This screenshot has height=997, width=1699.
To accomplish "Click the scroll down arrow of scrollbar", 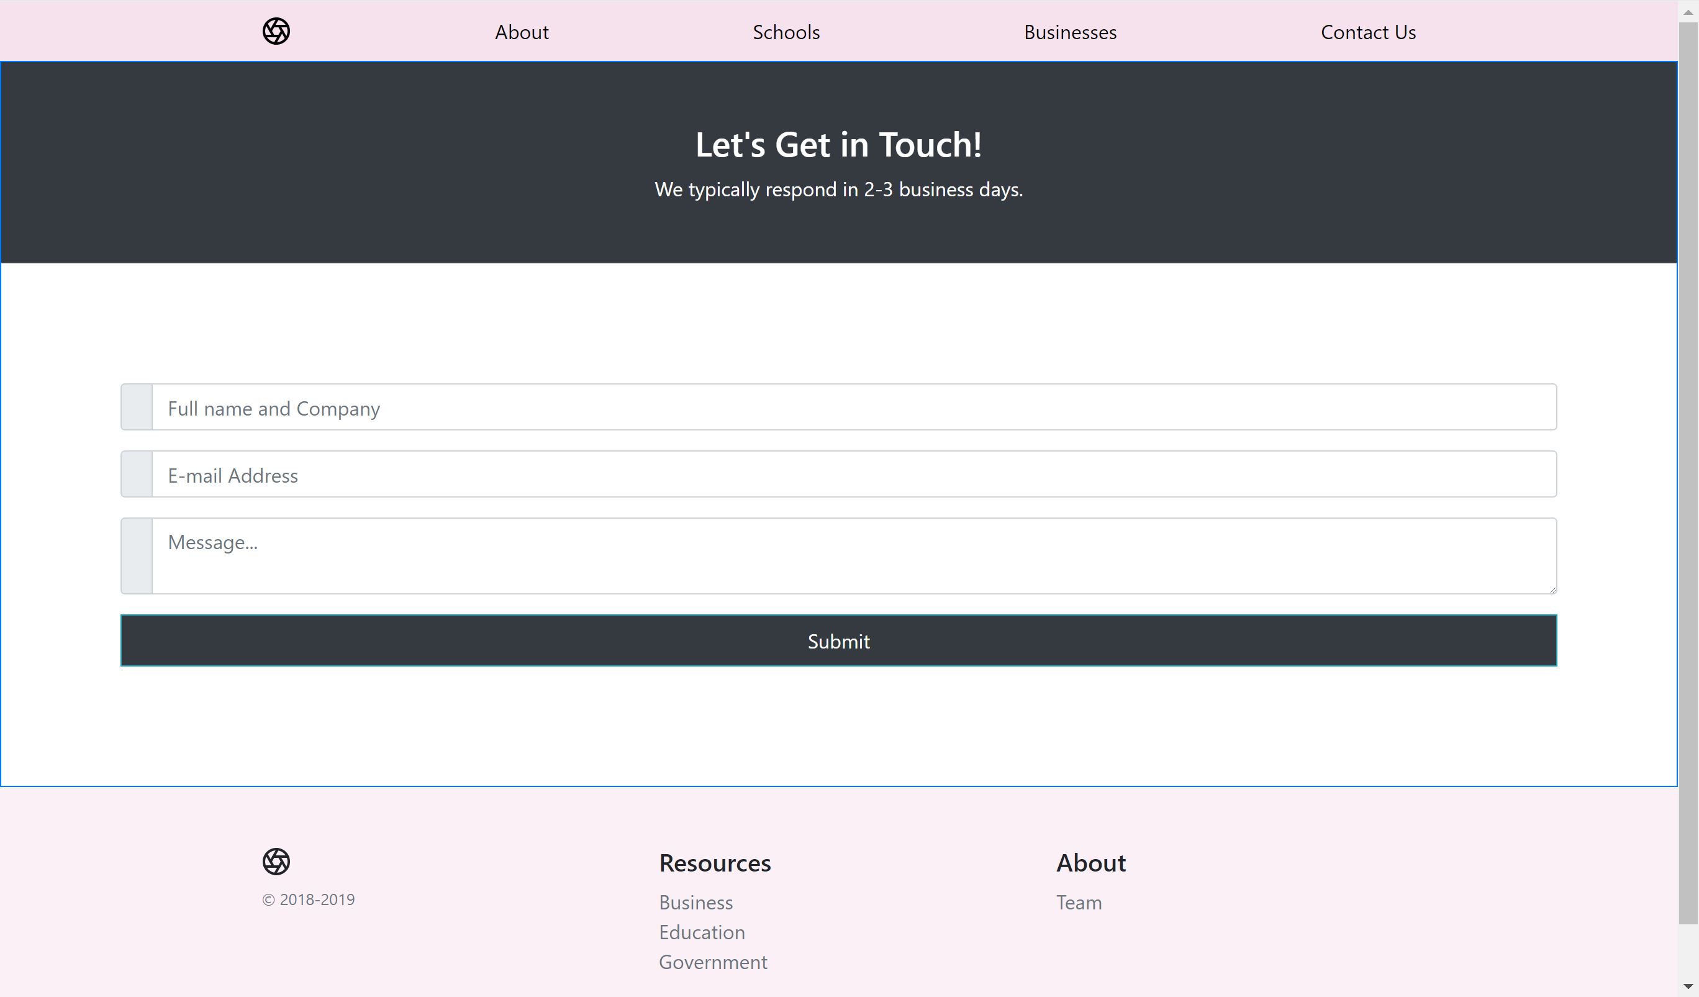I will click(1688, 986).
